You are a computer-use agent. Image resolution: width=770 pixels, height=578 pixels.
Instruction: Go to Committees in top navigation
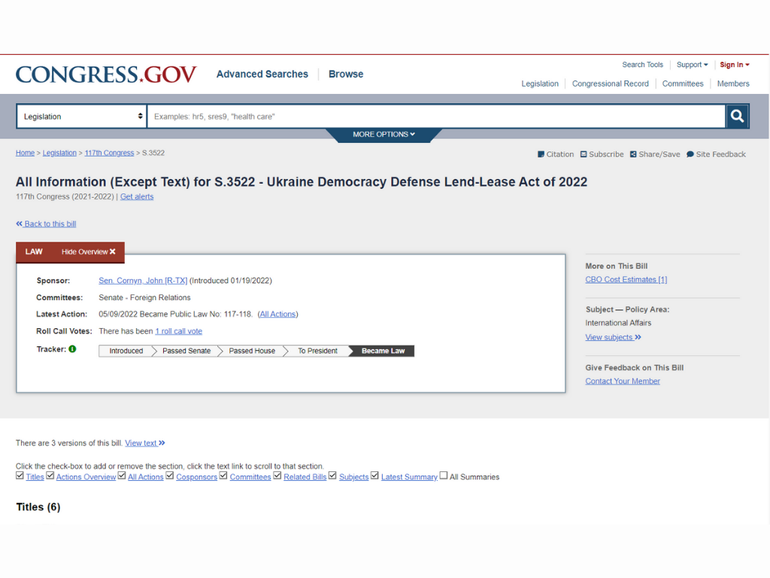[683, 84]
